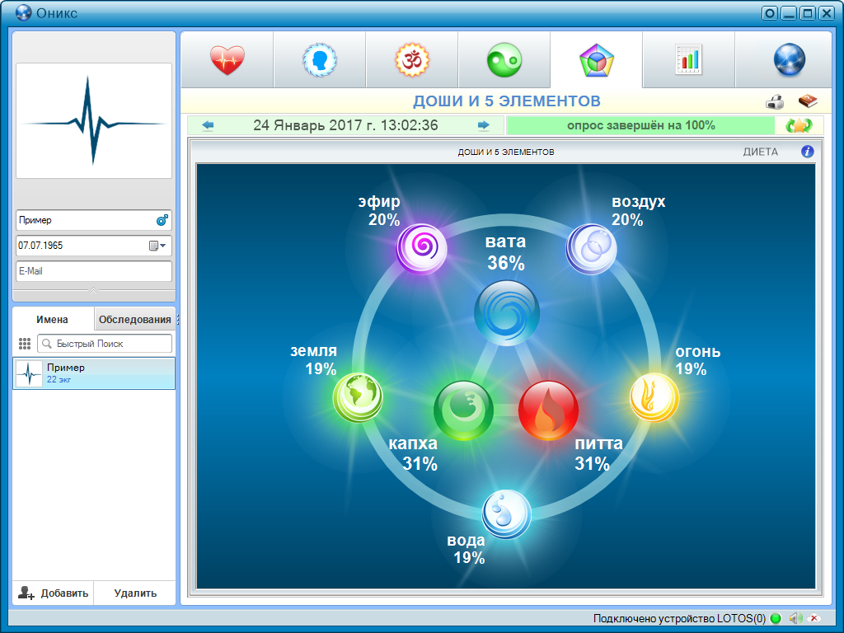Open the blue globe tab
This screenshot has width=844, height=633.
(x=789, y=59)
